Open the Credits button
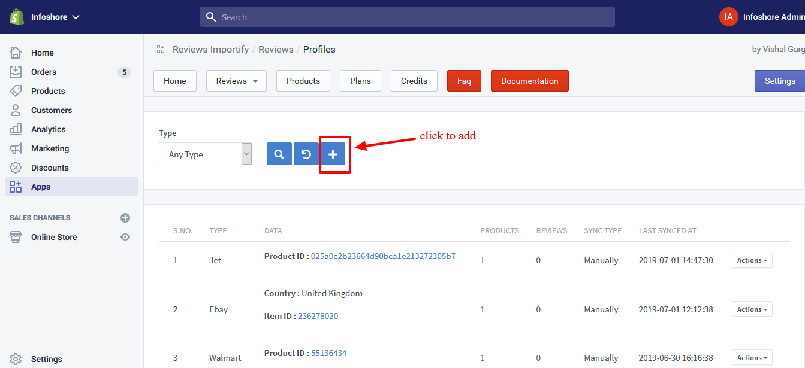805x368 pixels. (x=414, y=81)
